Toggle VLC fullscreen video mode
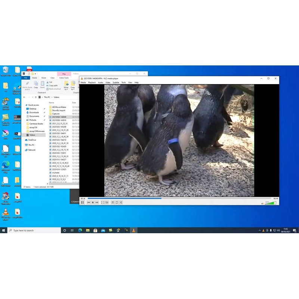The image size is (299, 299). [x=103, y=203]
